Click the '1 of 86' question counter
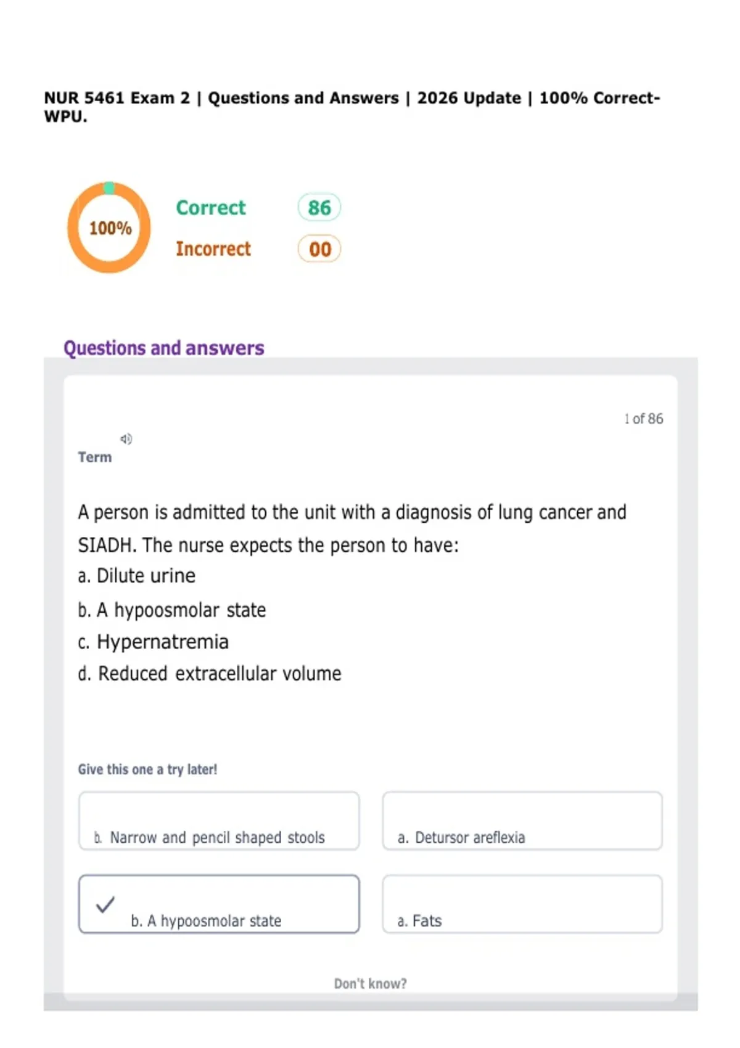The image size is (740, 1048). tap(644, 419)
